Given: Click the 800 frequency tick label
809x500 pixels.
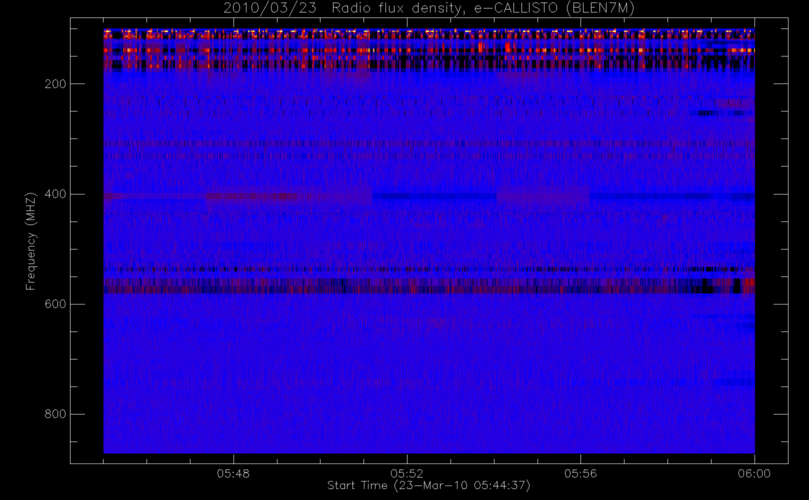Looking at the screenshot, I should (x=55, y=414).
